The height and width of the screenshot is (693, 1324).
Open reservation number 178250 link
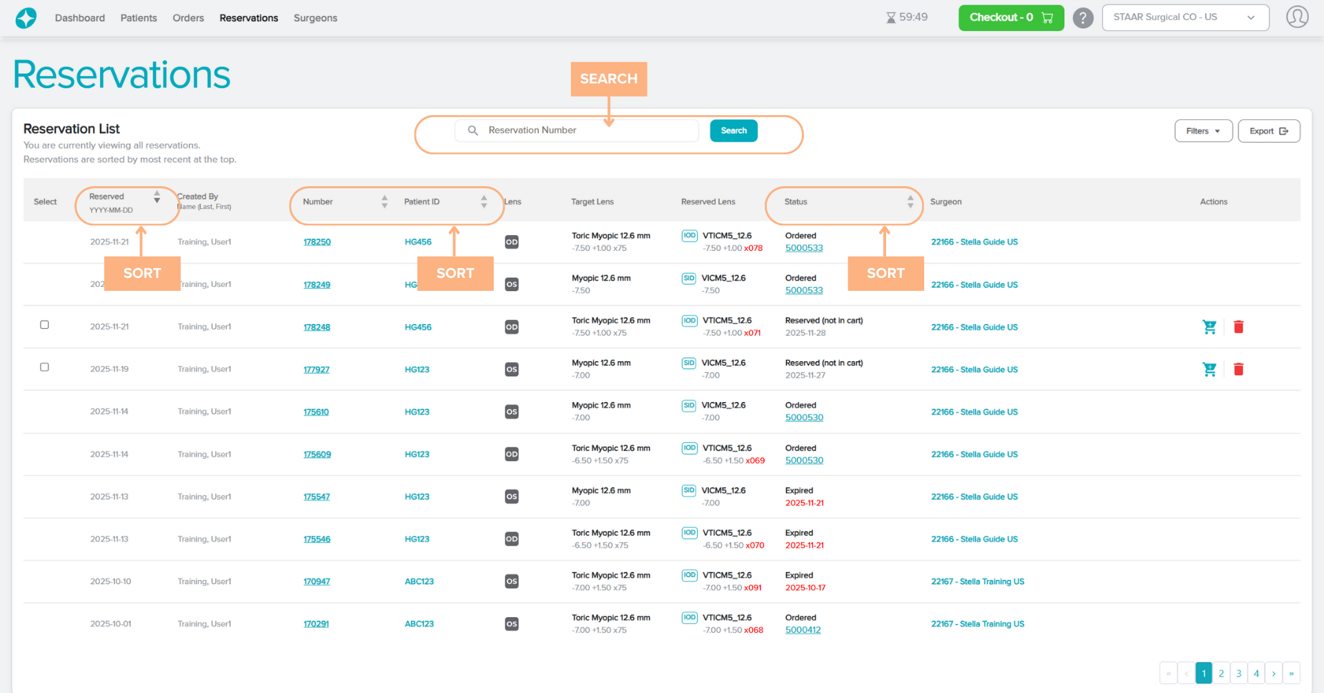point(317,242)
